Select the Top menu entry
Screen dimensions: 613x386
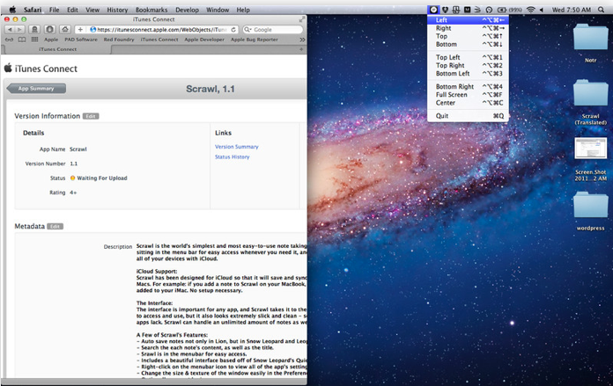468,36
